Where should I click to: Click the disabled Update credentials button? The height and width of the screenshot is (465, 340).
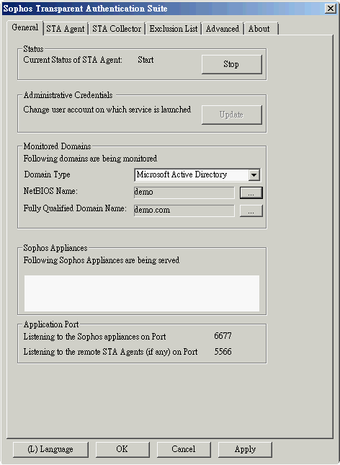231,115
